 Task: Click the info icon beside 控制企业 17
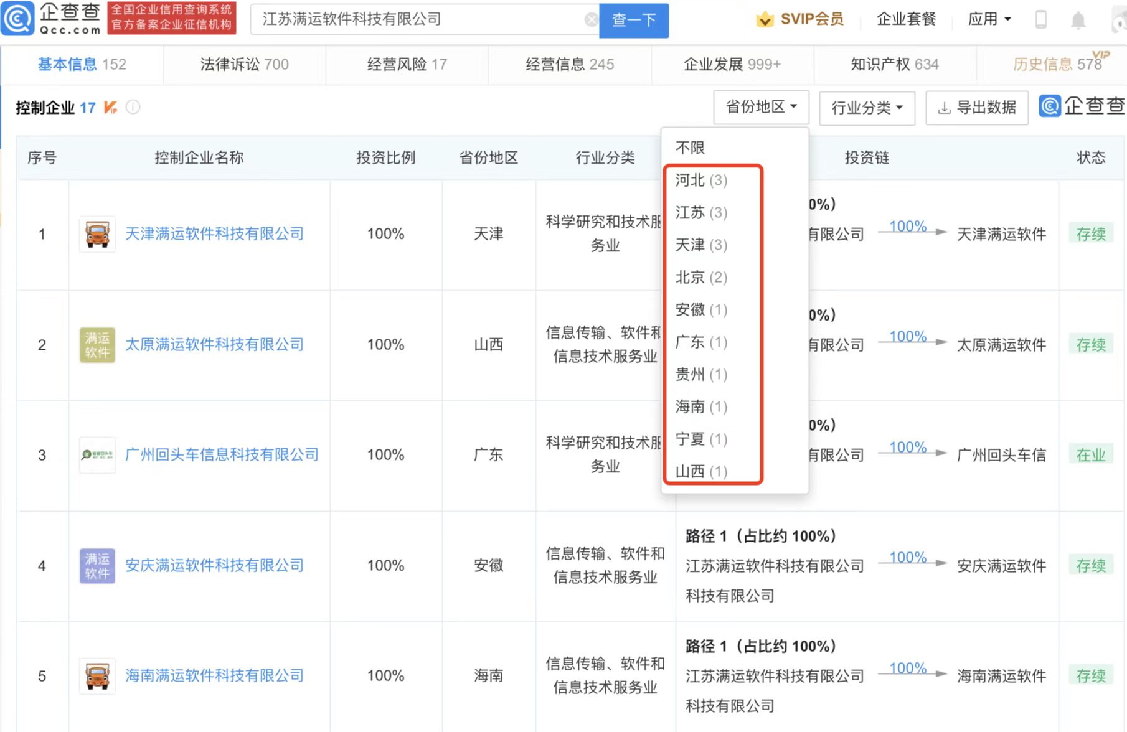click(133, 107)
